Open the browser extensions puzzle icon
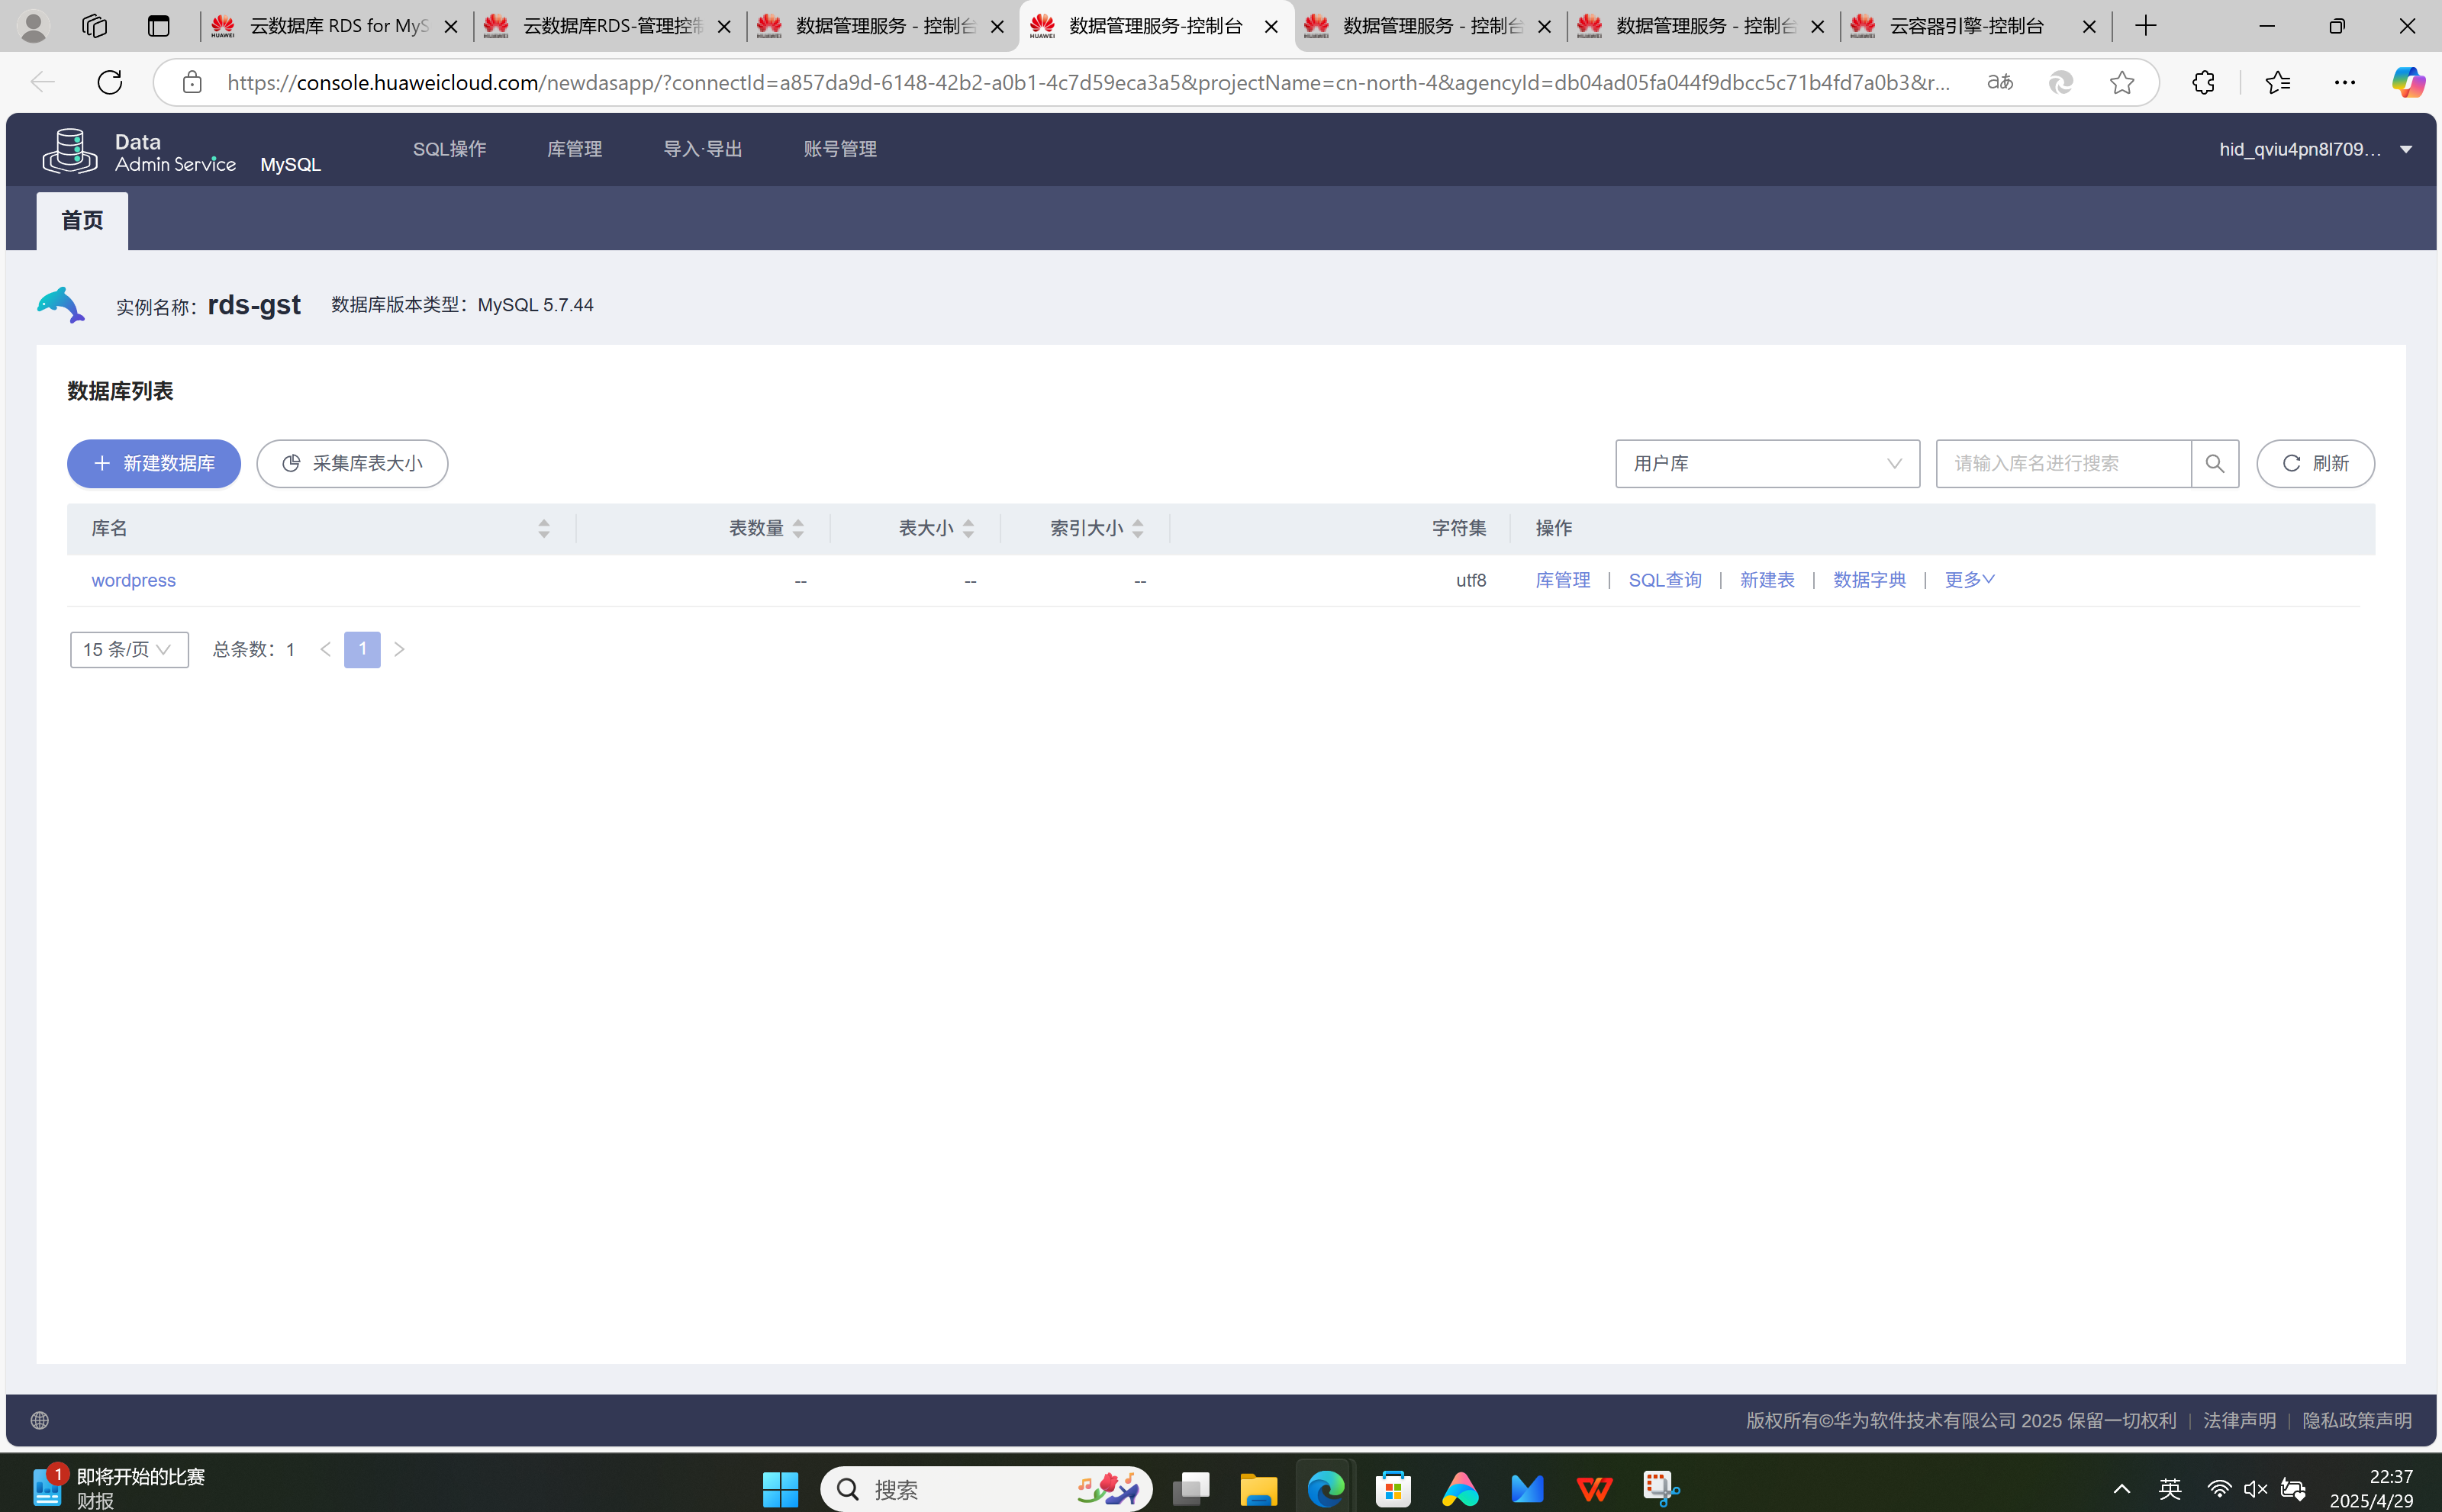Viewport: 2442px width, 1512px height. click(x=2203, y=82)
